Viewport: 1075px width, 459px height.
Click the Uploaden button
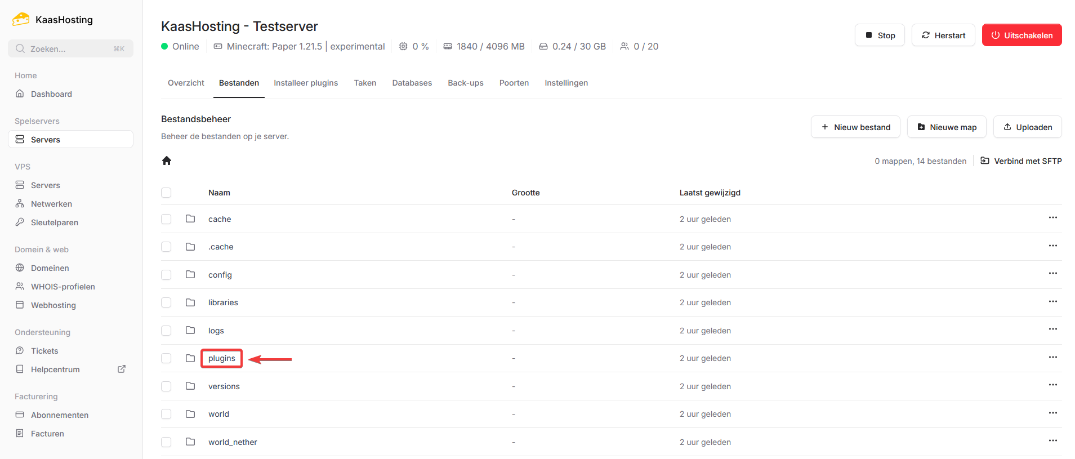[1027, 127]
